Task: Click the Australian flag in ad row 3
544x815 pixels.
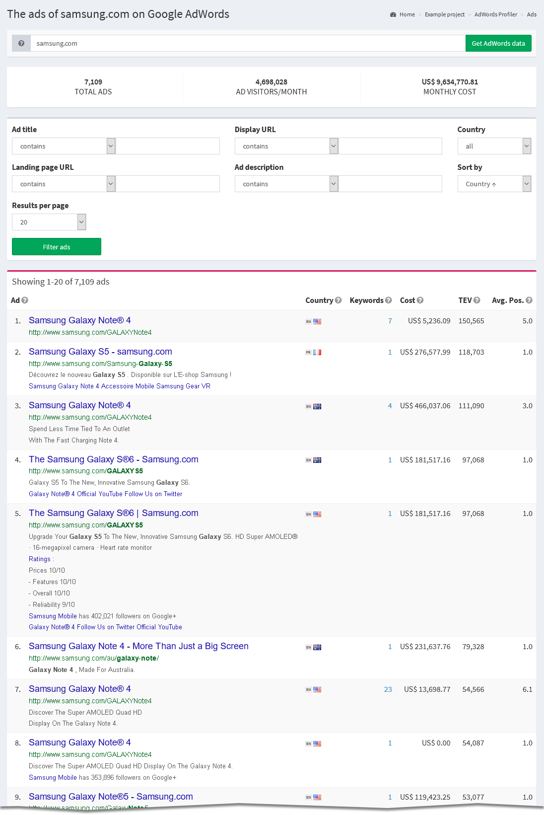Action: [x=317, y=406]
